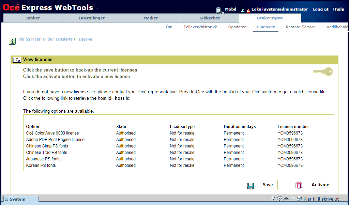
Task: Click the user silhouette icon in the header
Action: 243,10
